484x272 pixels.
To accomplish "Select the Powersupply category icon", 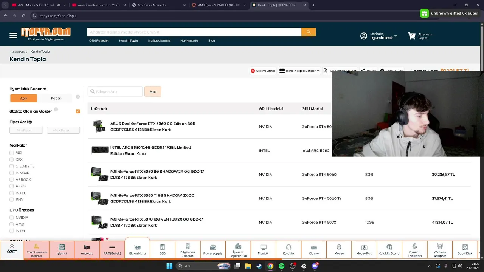I will tap(213, 247).
